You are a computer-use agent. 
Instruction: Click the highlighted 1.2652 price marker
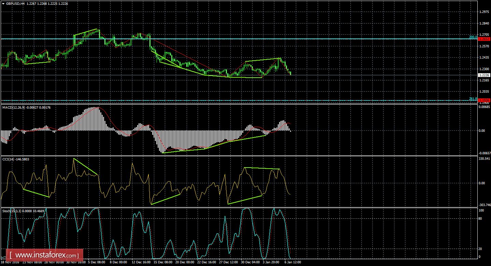484,39
